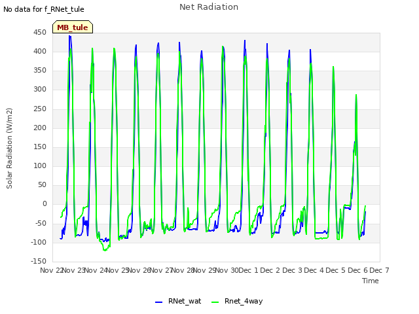Click the 450 y-axis tick label

click(x=40, y=32)
